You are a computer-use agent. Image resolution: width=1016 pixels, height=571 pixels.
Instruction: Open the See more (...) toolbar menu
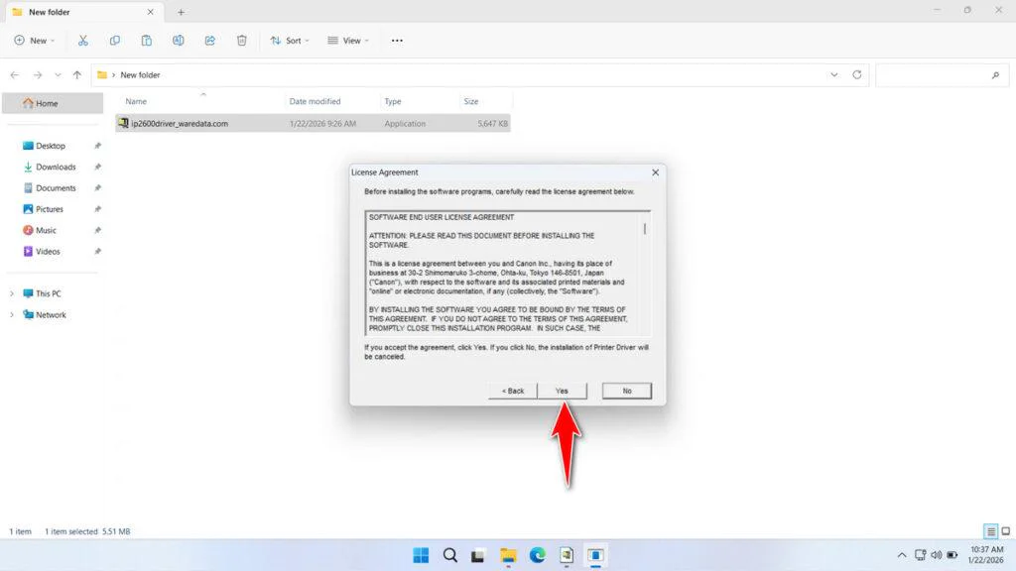(397, 41)
